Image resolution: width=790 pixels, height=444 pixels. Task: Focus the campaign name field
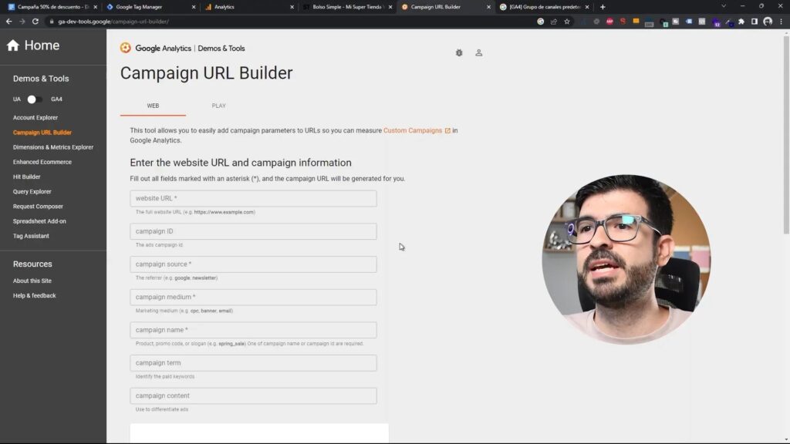tap(253, 330)
